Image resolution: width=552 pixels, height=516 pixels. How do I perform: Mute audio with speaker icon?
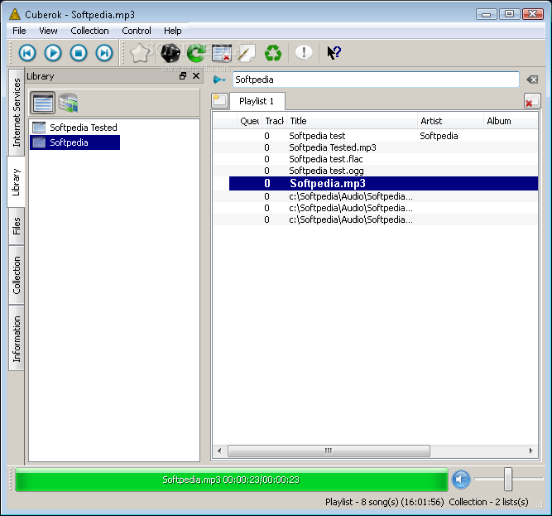point(461,480)
